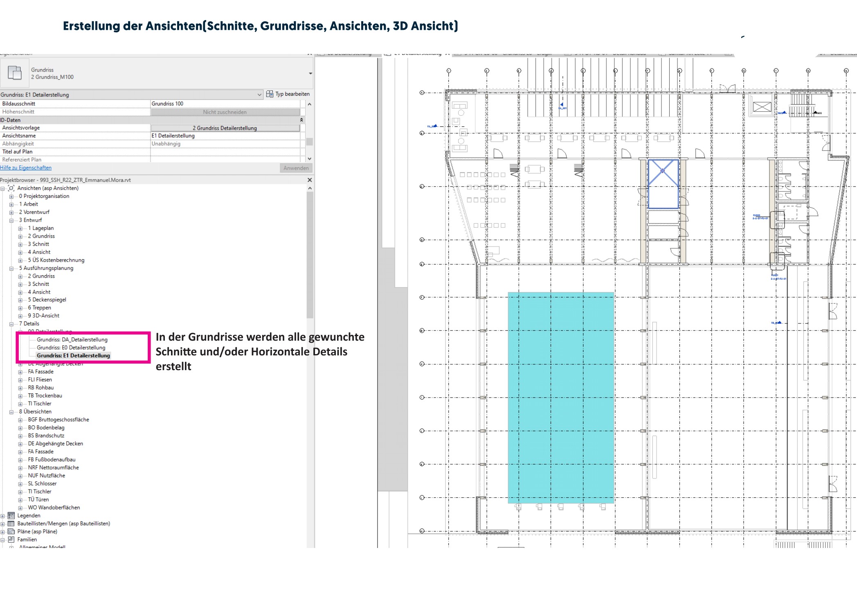This screenshot has width=857, height=595.
Task: Click the cyan filled region in plan
Action: pyautogui.click(x=561, y=397)
